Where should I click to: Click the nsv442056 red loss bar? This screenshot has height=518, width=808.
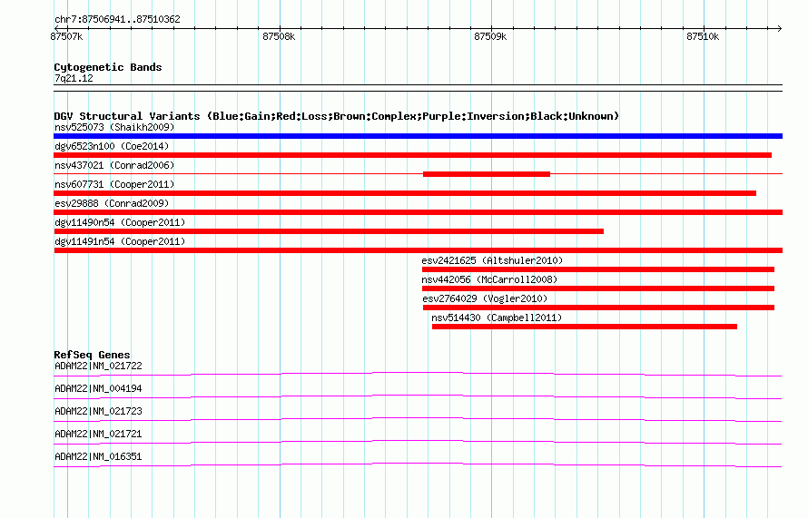pos(597,288)
